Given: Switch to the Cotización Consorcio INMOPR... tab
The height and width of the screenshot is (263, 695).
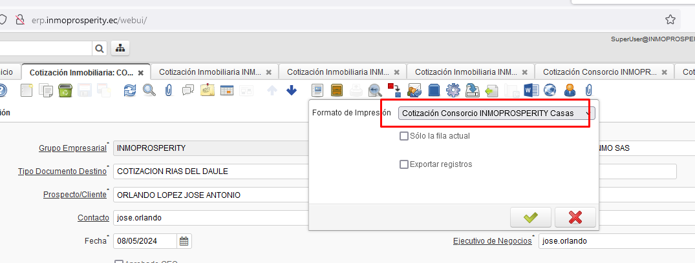Looking at the screenshot, I should coord(599,72).
